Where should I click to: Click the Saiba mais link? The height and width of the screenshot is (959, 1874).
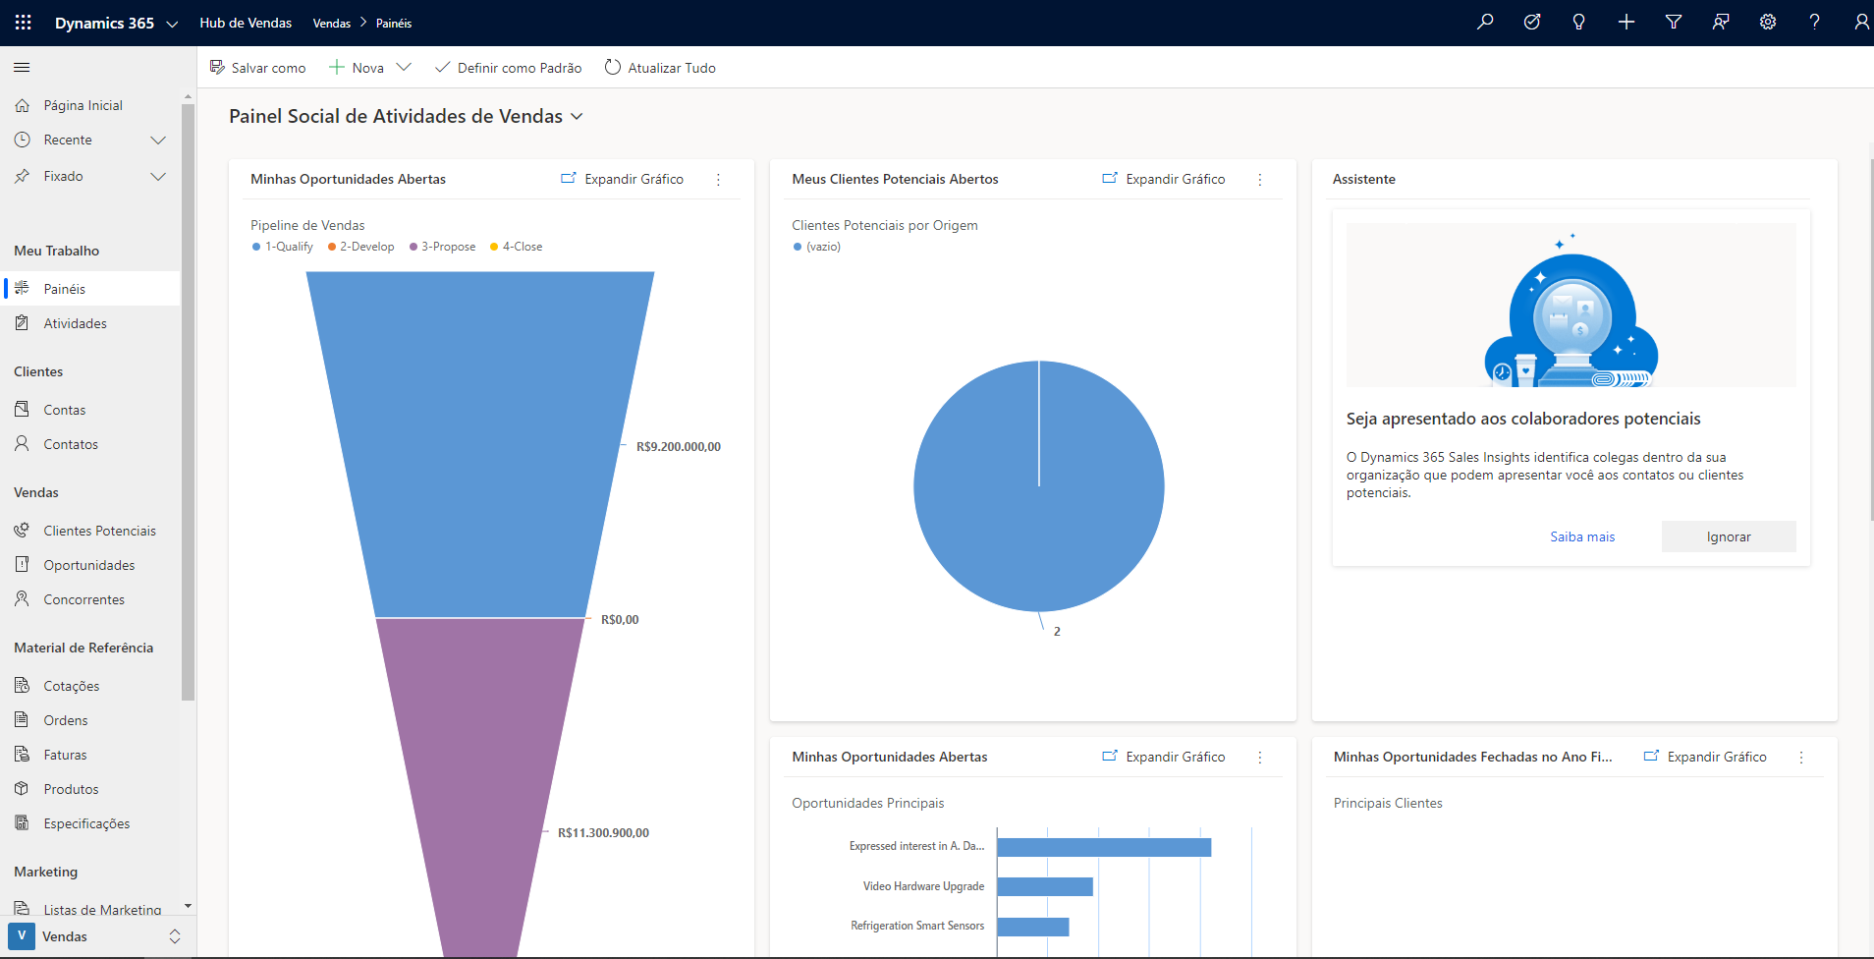(1582, 536)
